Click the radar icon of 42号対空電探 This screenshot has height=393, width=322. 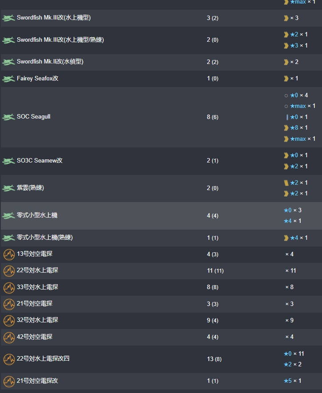[x=9, y=337]
